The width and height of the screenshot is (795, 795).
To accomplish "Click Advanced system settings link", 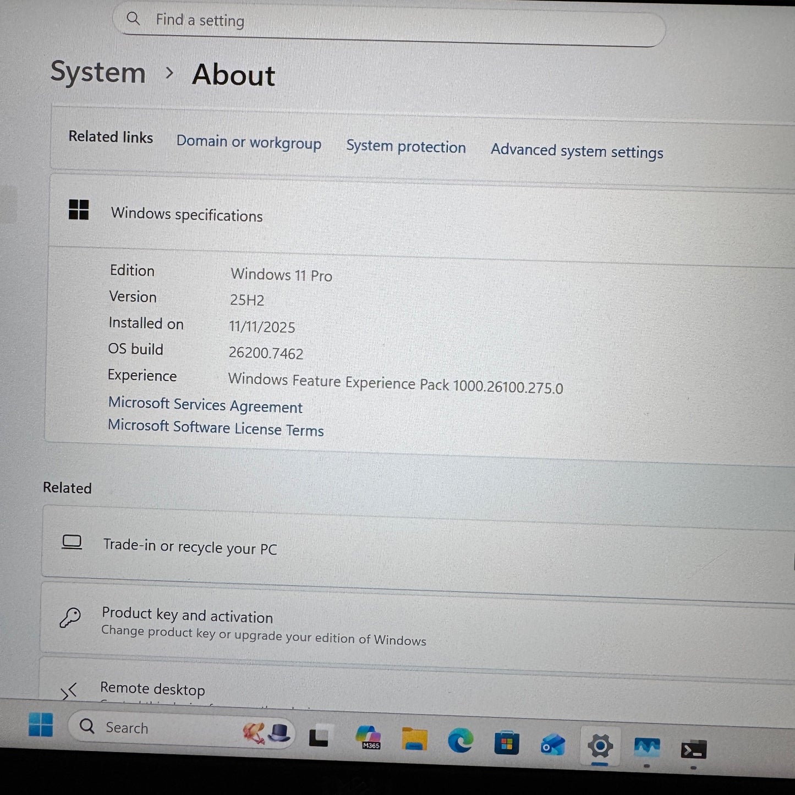I will tap(577, 151).
